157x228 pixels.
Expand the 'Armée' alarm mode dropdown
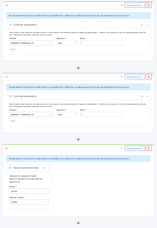[29, 202]
